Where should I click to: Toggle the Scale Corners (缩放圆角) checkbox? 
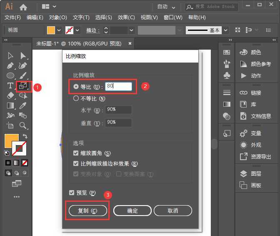tap(76, 153)
